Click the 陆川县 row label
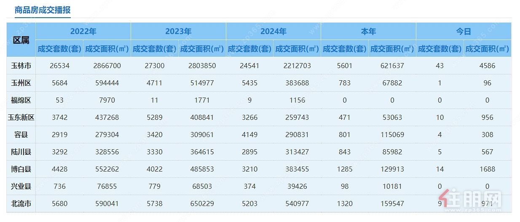 tap(21, 152)
